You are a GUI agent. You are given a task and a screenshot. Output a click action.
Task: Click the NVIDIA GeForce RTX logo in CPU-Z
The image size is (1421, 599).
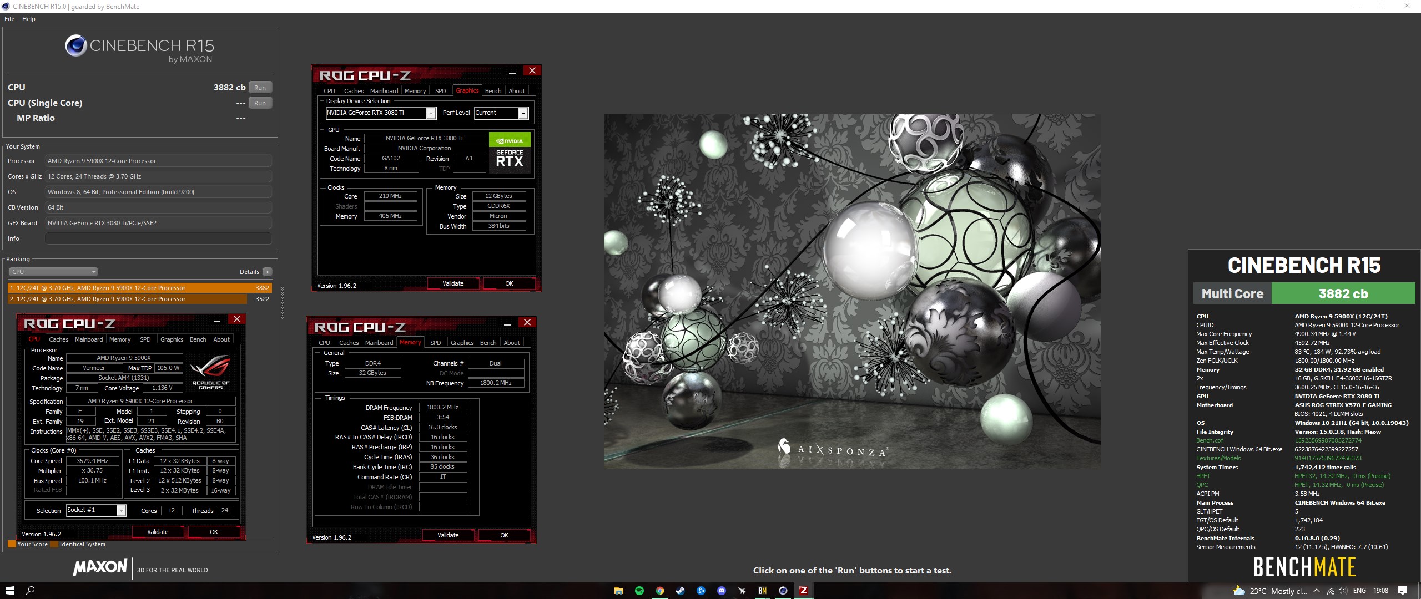(x=510, y=153)
